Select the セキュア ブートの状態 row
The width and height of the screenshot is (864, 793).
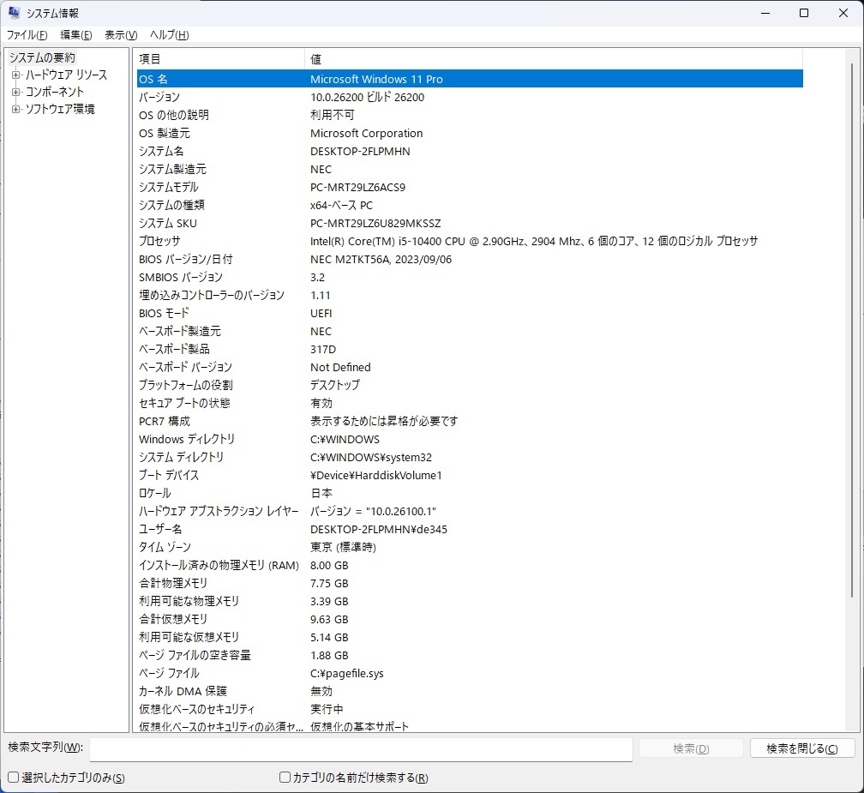[x=470, y=404]
